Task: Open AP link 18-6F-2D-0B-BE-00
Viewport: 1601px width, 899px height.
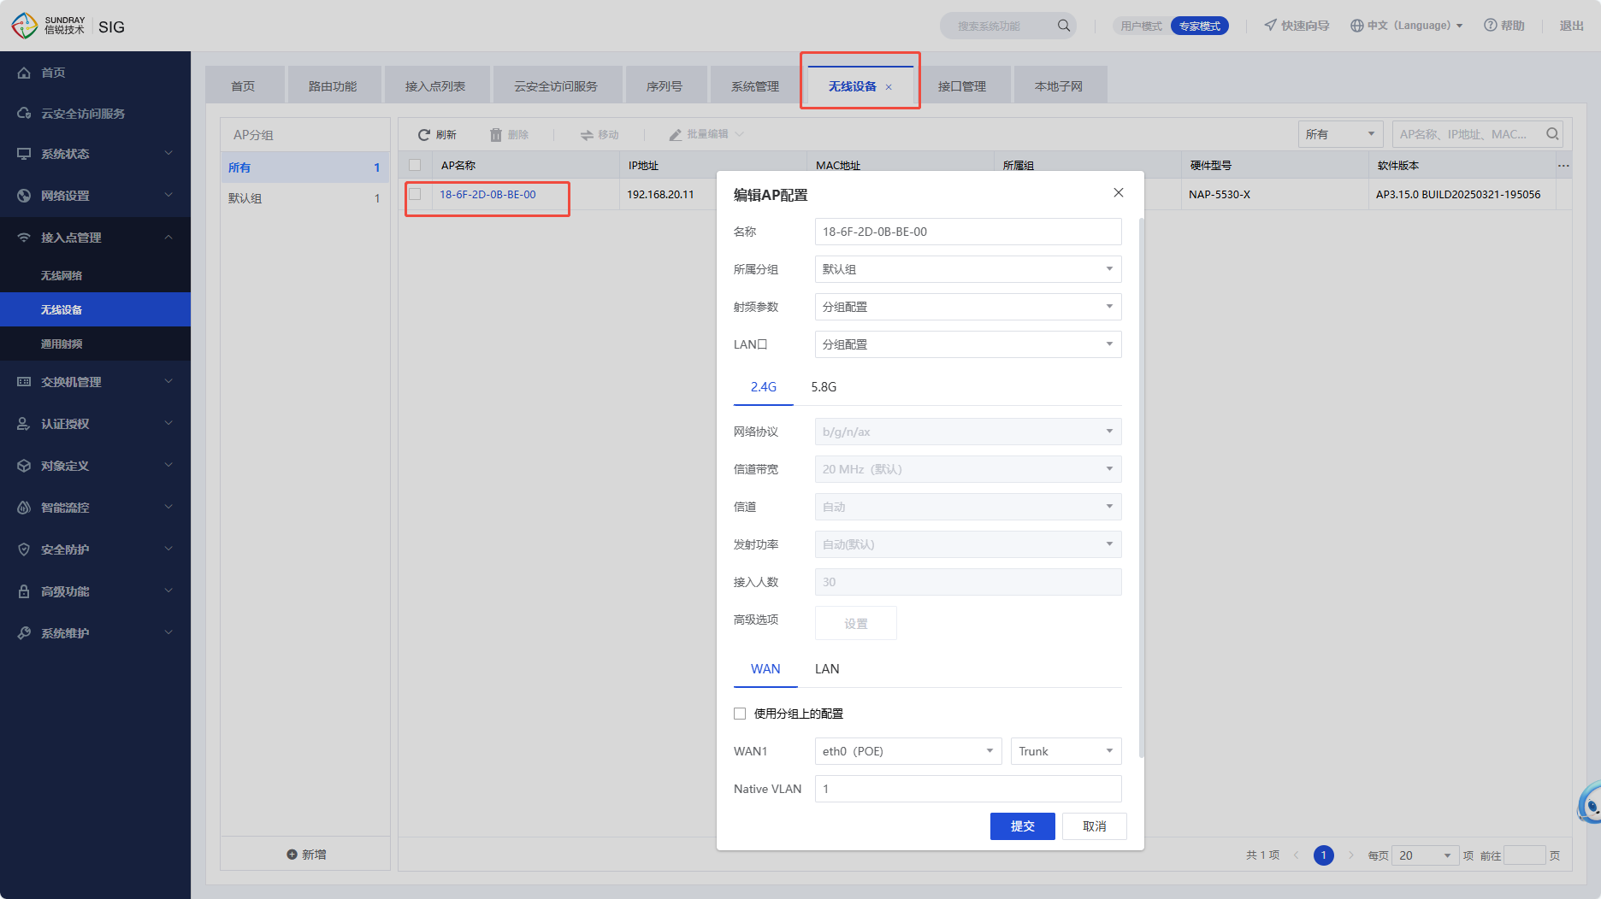Action: coord(487,194)
